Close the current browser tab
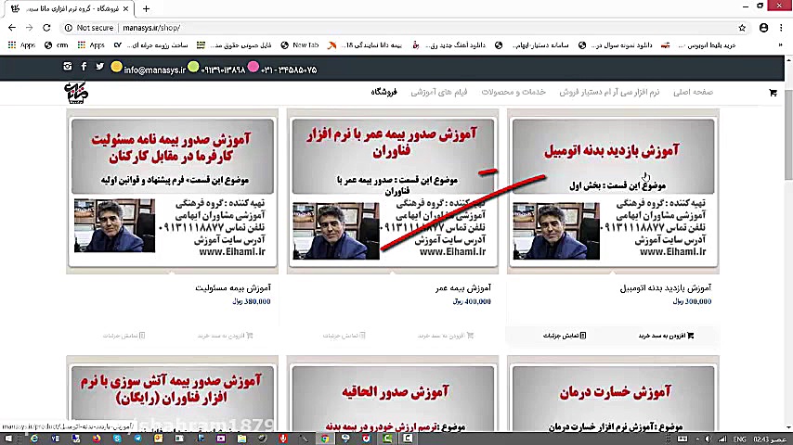This screenshot has width=793, height=445. click(126, 8)
